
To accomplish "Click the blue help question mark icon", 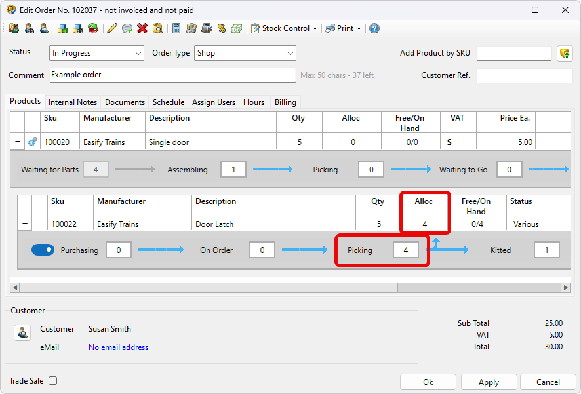I will [374, 28].
